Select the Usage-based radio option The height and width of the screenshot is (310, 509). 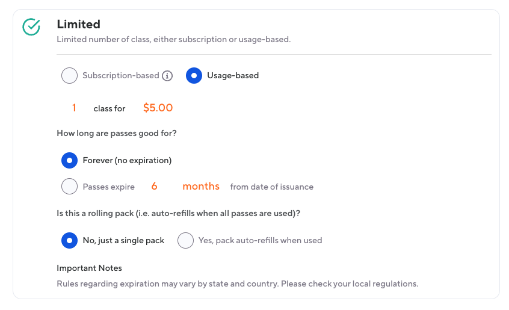pos(194,76)
